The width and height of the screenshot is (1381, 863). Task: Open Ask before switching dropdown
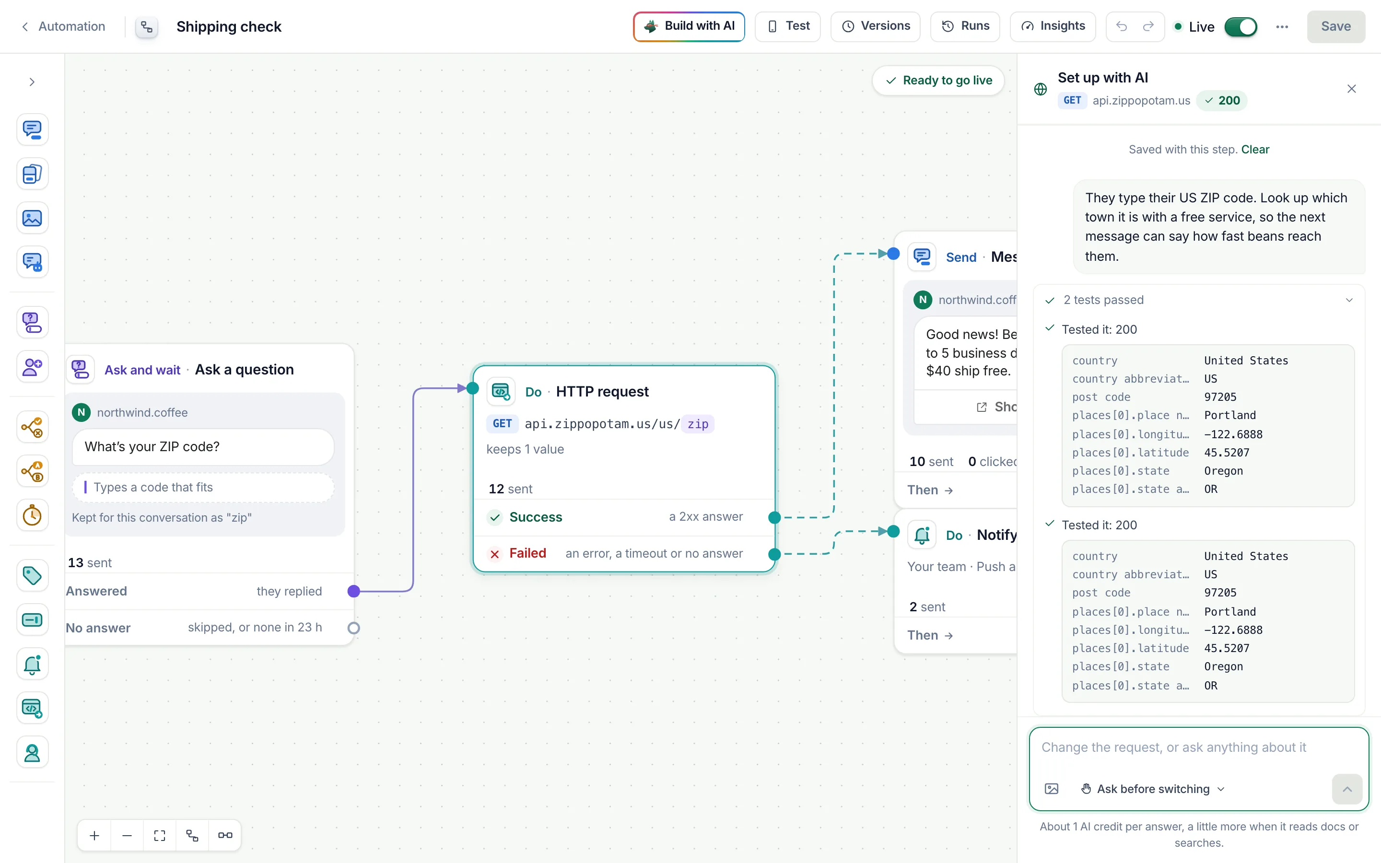pyautogui.click(x=1153, y=789)
